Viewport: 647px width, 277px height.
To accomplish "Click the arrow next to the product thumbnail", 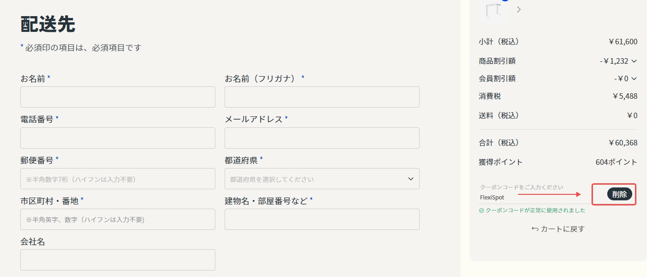I will (x=519, y=9).
